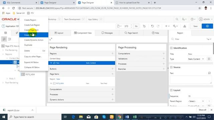Image resolution: width=214 pixels, height=120 pixels.
Task: Collapse the Regions tree node
Action: 3,54
